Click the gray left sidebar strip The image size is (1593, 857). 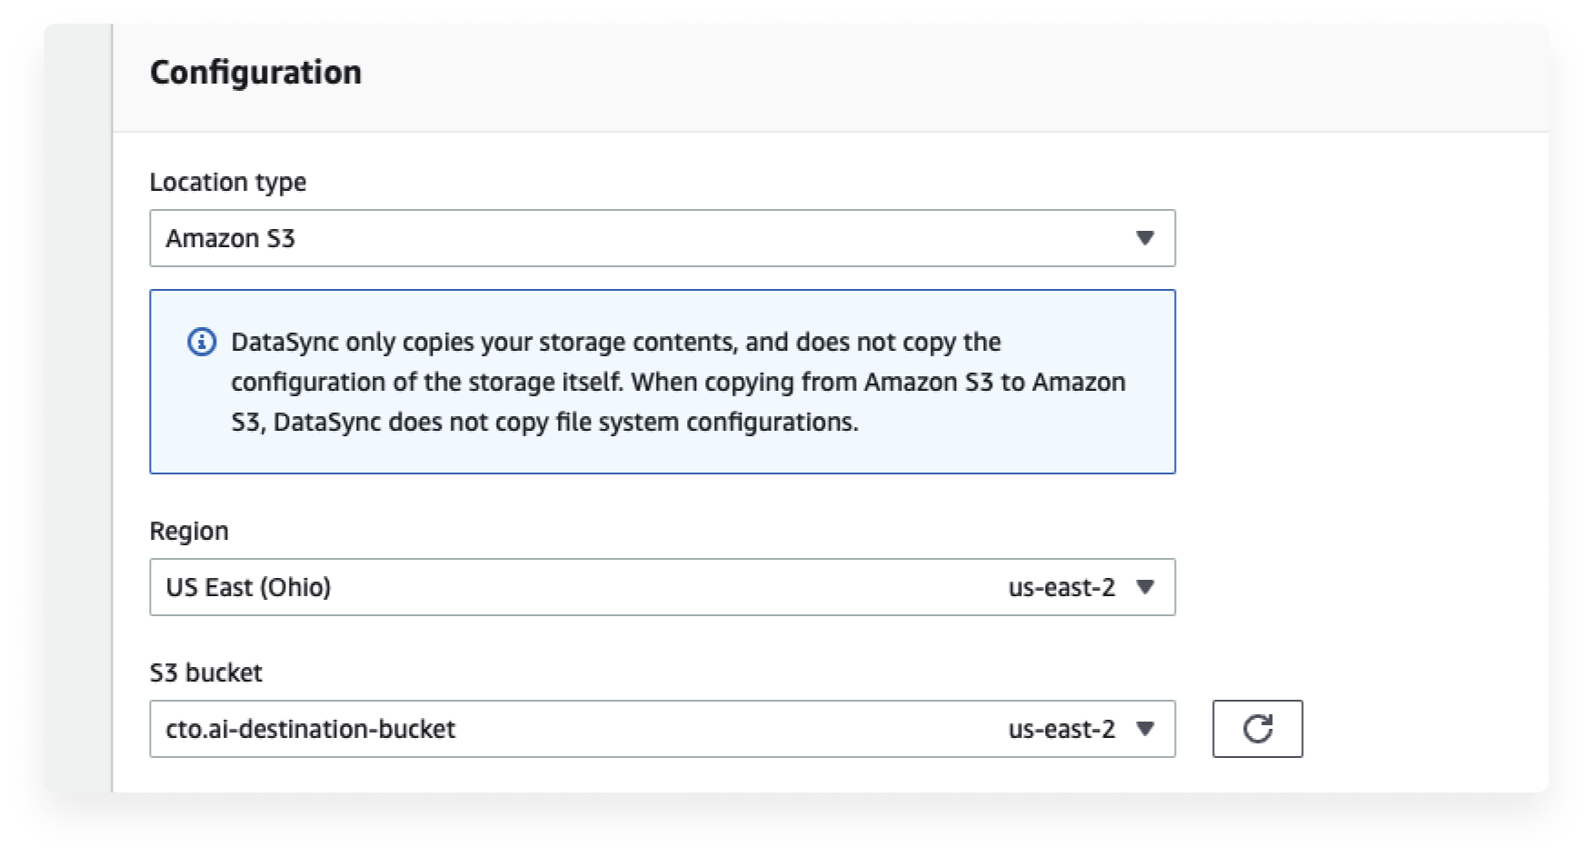78,408
